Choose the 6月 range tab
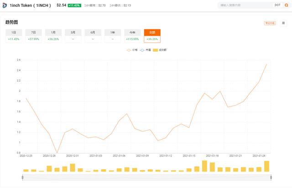292x188 pixels. click(x=93, y=36)
